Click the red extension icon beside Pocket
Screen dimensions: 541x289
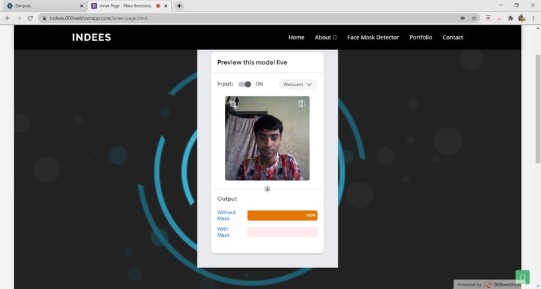[x=499, y=18]
